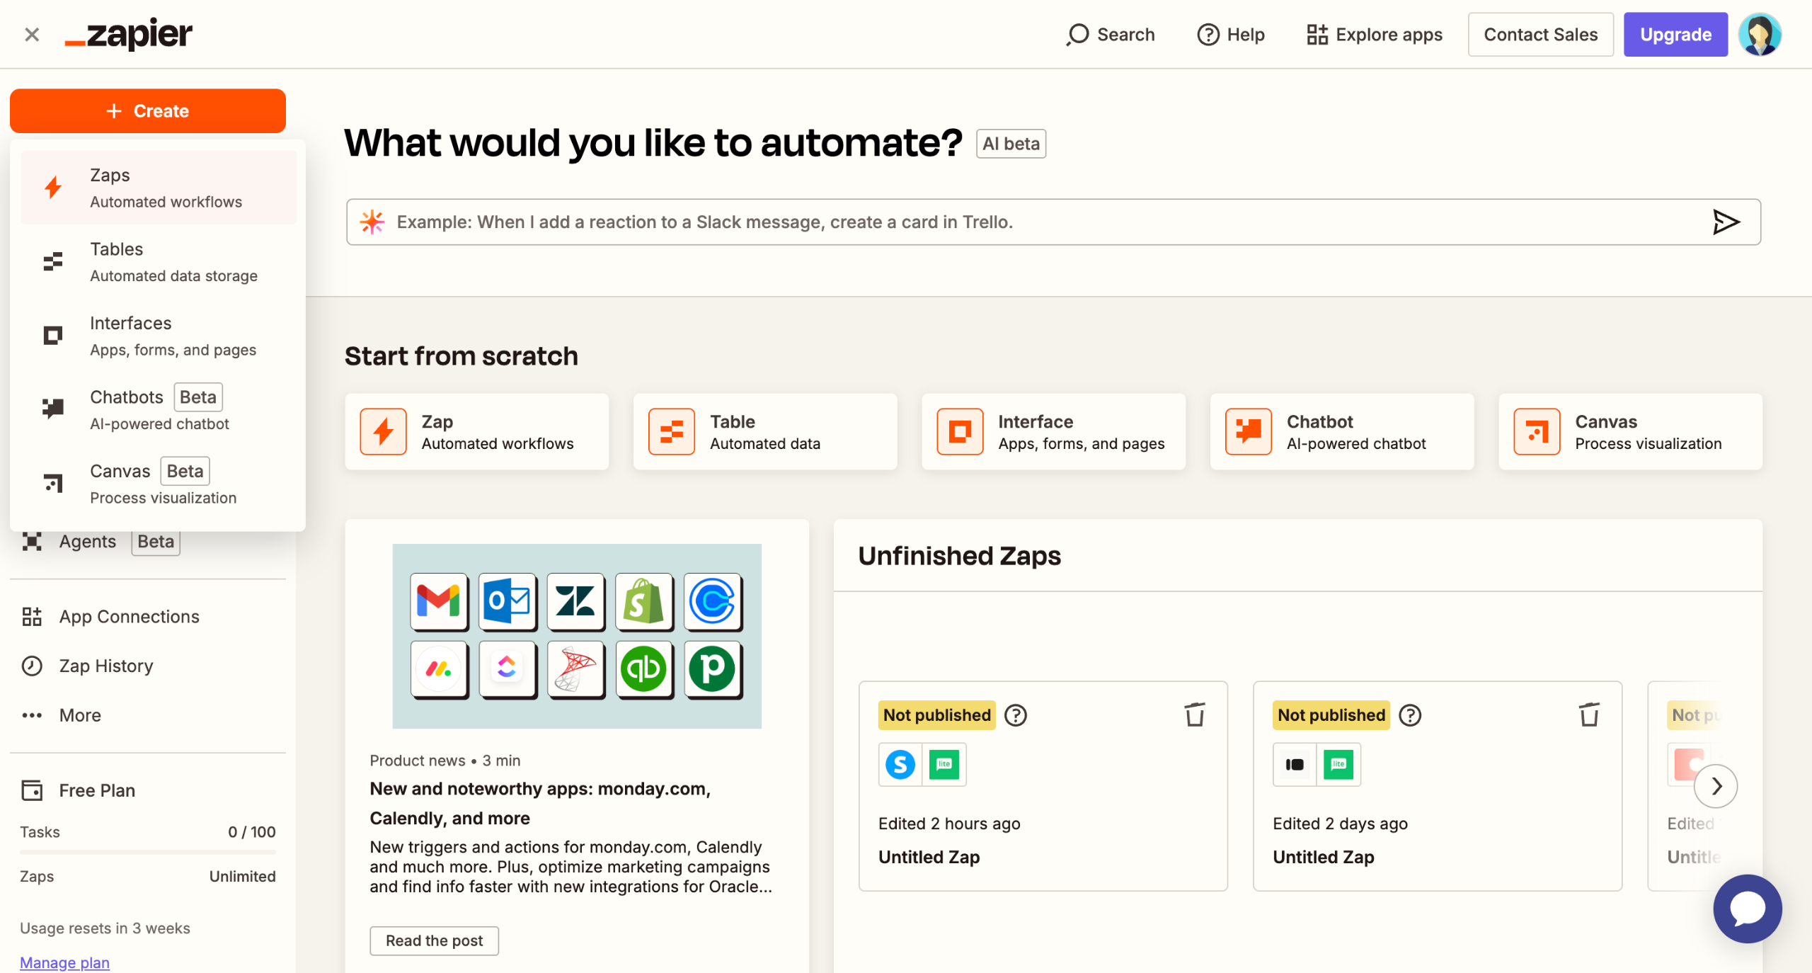Open Zap History from the sidebar
Image resolution: width=1812 pixels, height=973 pixels.
105,666
